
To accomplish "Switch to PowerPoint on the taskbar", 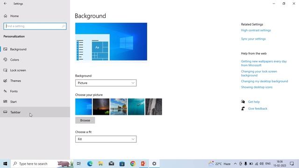I will point(143,164).
